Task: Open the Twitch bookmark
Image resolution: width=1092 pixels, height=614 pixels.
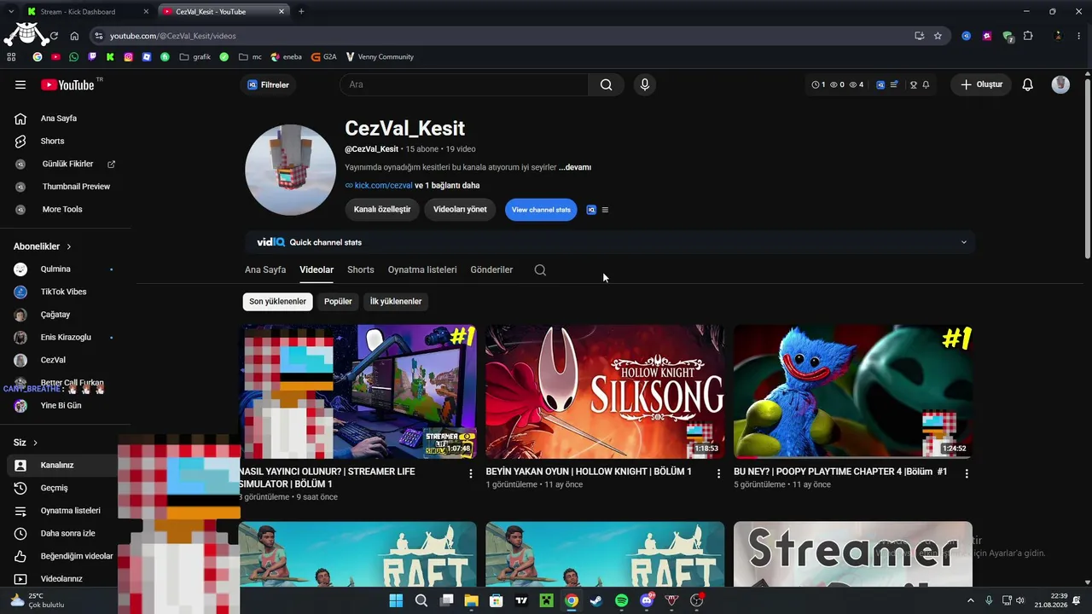Action: (92, 57)
